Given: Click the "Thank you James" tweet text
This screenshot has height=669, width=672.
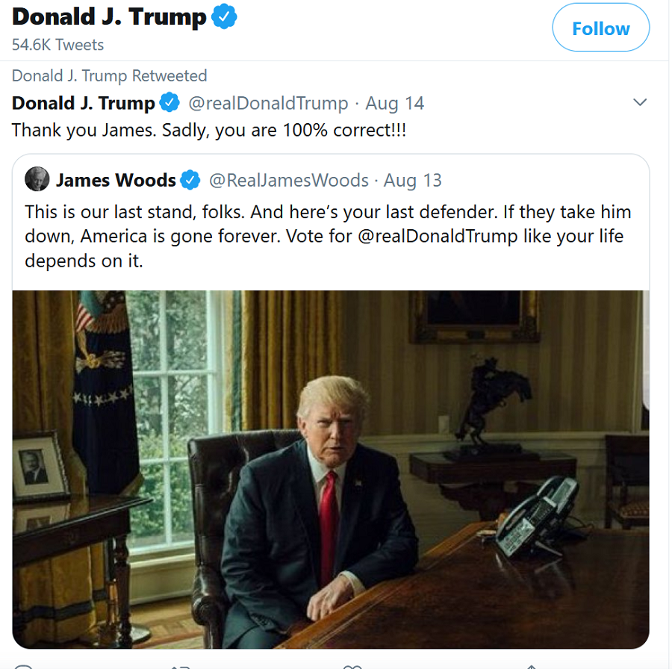Looking at the screenshot, I should pos(208,130).
